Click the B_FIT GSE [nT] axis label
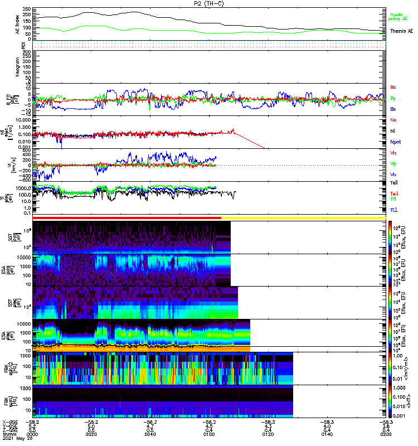The height and width of the screenshot is (446, 418). [13, 100]
